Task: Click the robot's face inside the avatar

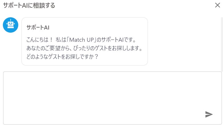Action: [11, 24]
